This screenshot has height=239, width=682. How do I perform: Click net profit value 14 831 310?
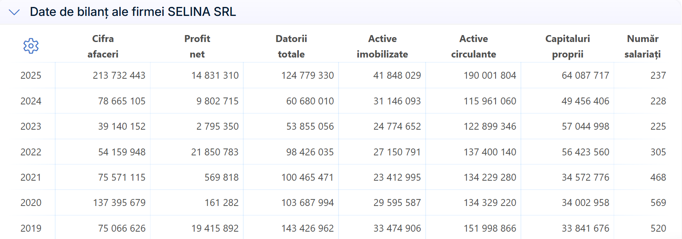coord(215,75)
